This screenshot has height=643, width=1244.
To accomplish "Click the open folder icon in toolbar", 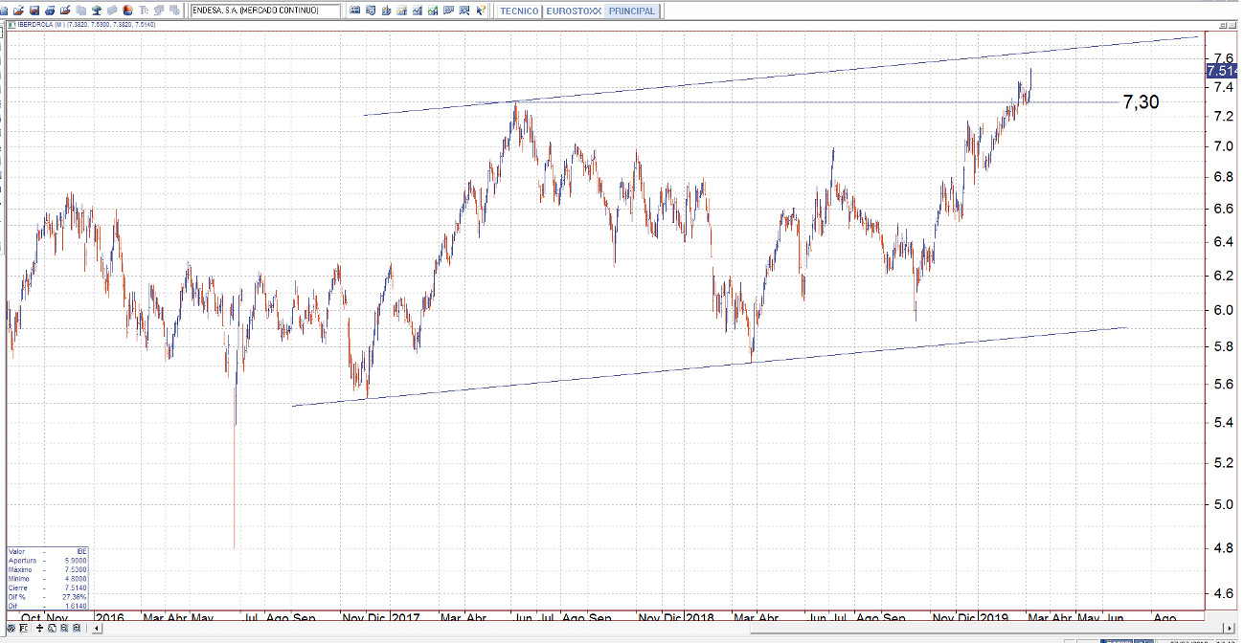I will tap(19, 11).
